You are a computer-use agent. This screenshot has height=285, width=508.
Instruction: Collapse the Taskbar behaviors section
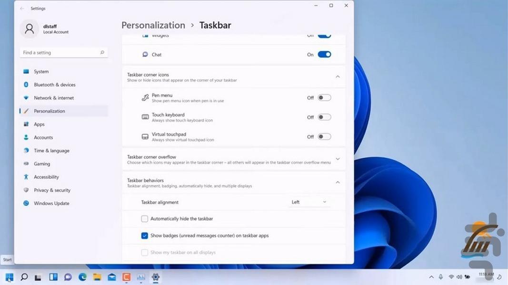click(x=338, y=182)
